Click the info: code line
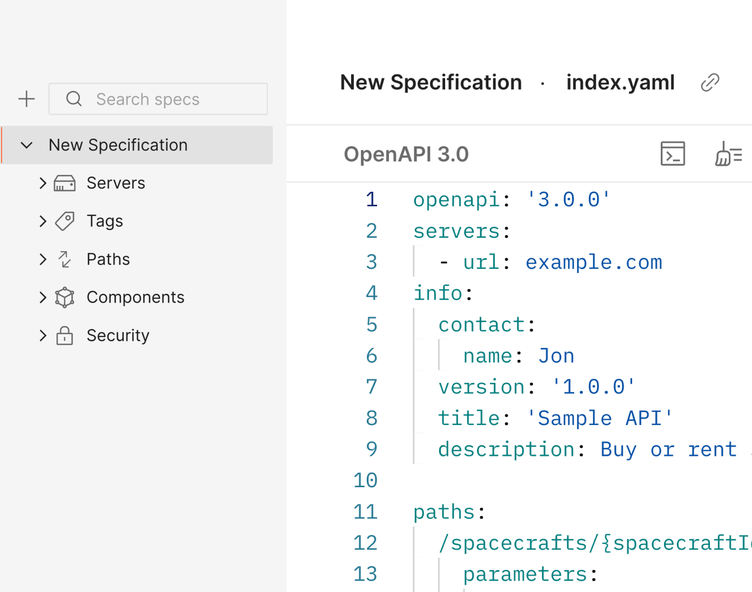Viewport: 752px width, 592px height. (x=443, y=293)
